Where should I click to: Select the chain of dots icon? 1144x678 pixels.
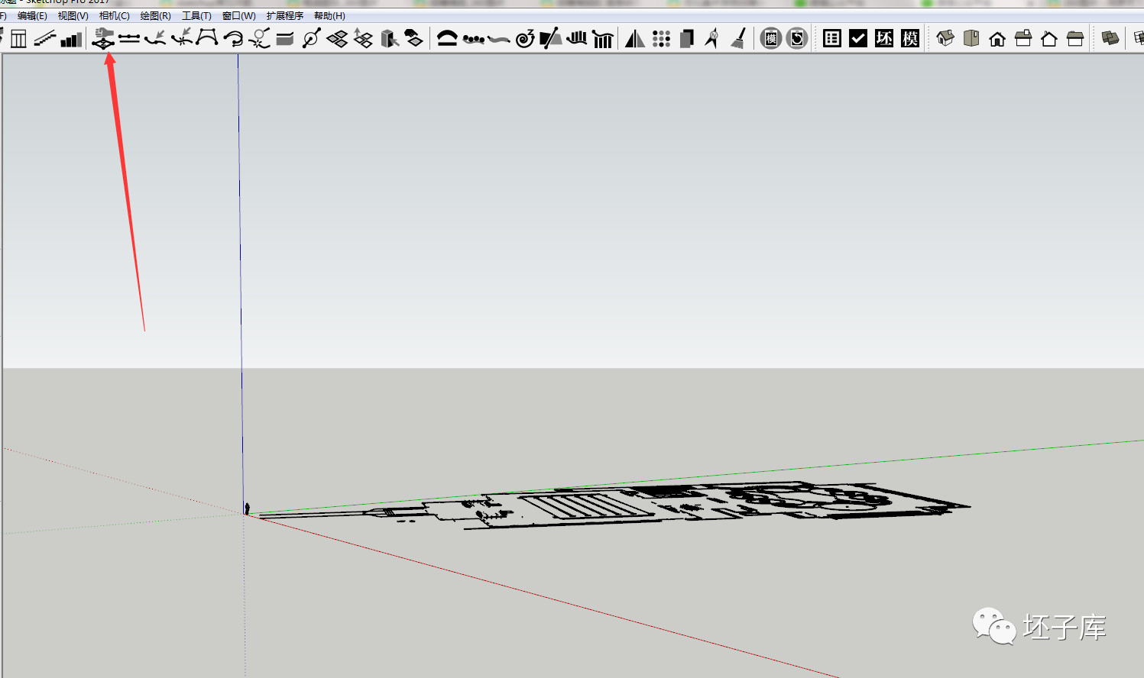(x=473, y=39)
